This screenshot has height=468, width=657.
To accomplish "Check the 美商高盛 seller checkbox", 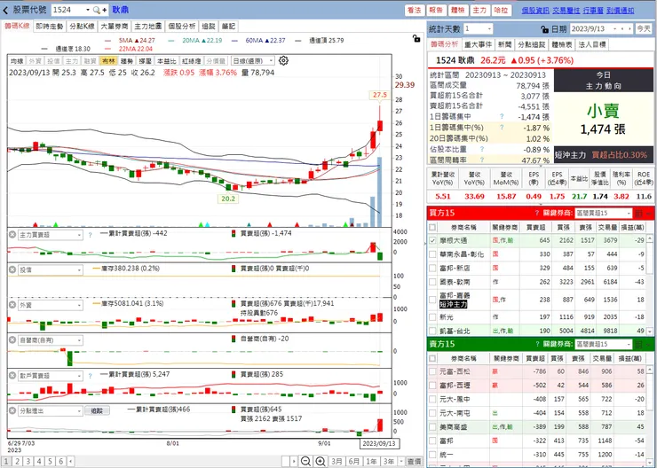I will [x=432, y=426].
